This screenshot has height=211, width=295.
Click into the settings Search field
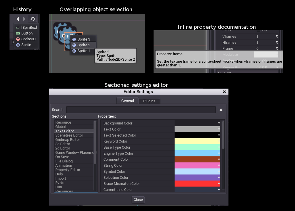pyautogui.click(x=141, y=110)
